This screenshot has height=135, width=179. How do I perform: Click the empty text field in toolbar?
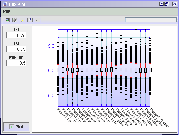[x=151, y=20]
